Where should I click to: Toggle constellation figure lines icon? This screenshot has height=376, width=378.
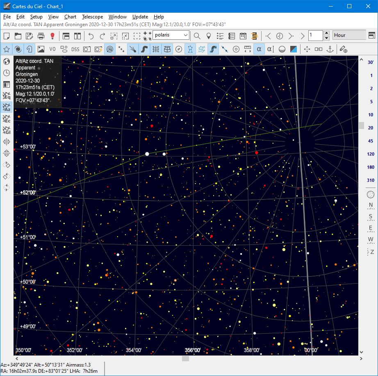[190, 50]
